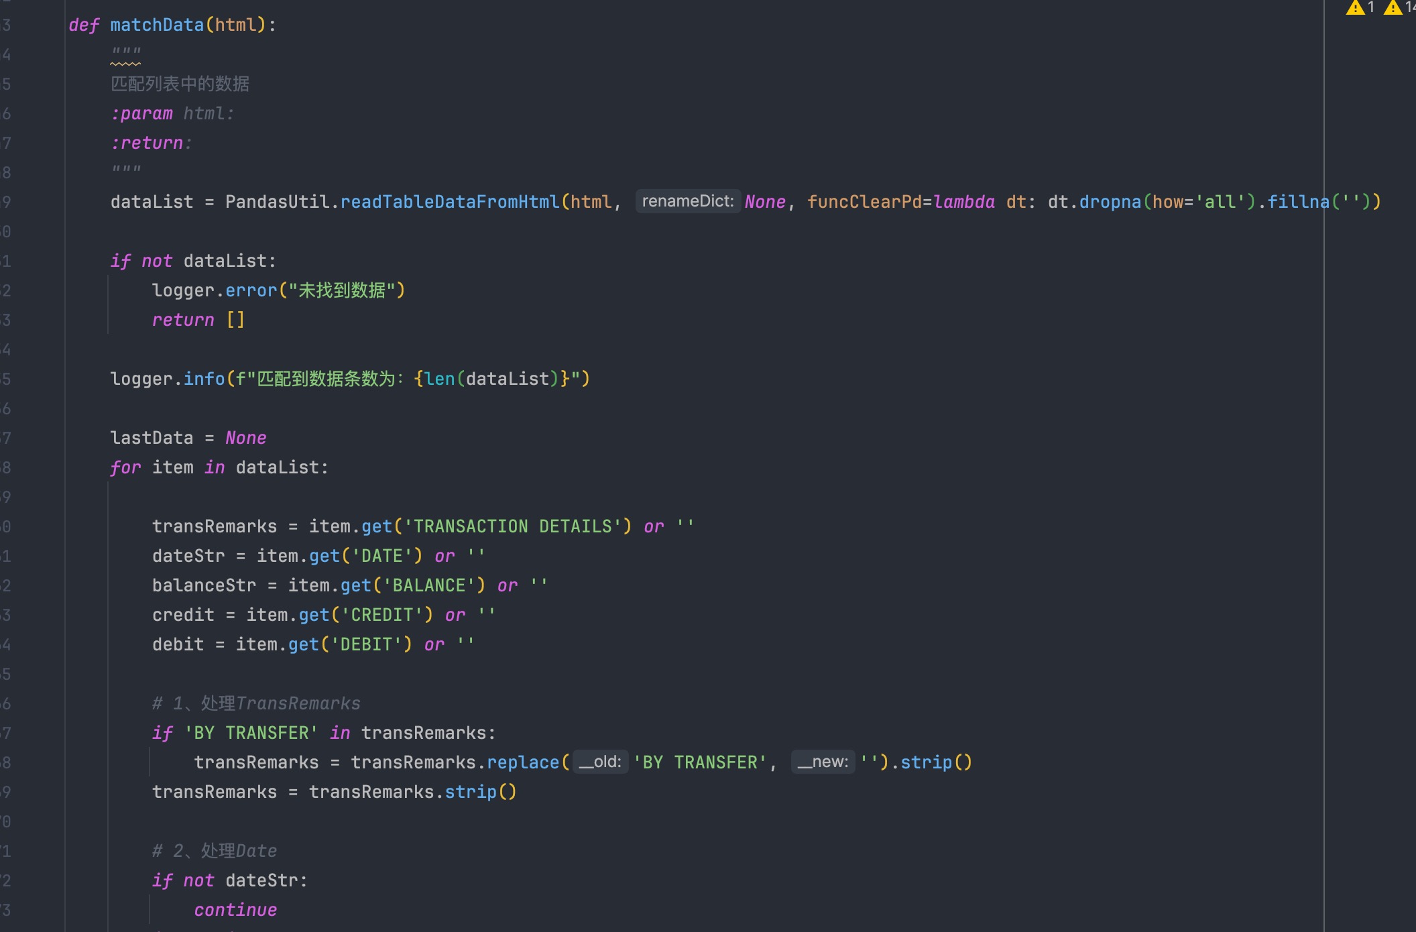Click the logger.info call
1416x932 pixels.
(x=350, y=379)
